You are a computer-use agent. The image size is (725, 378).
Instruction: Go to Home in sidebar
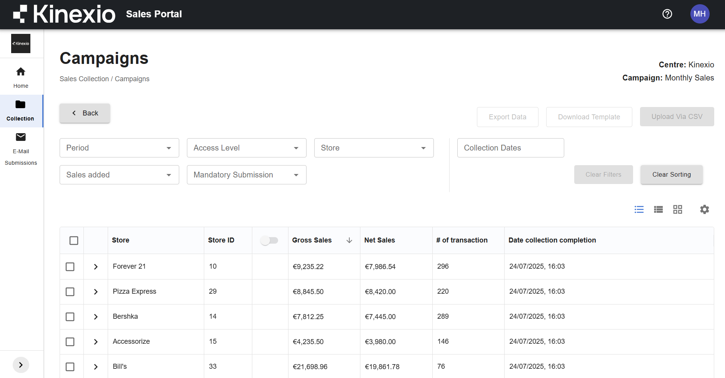(x=21, y=77)
